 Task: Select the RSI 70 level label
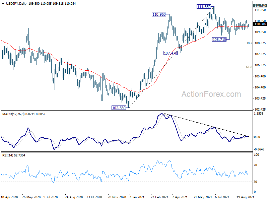pos(255,165)
